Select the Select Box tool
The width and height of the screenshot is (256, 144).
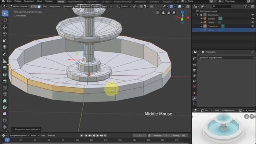coord(5,14)
